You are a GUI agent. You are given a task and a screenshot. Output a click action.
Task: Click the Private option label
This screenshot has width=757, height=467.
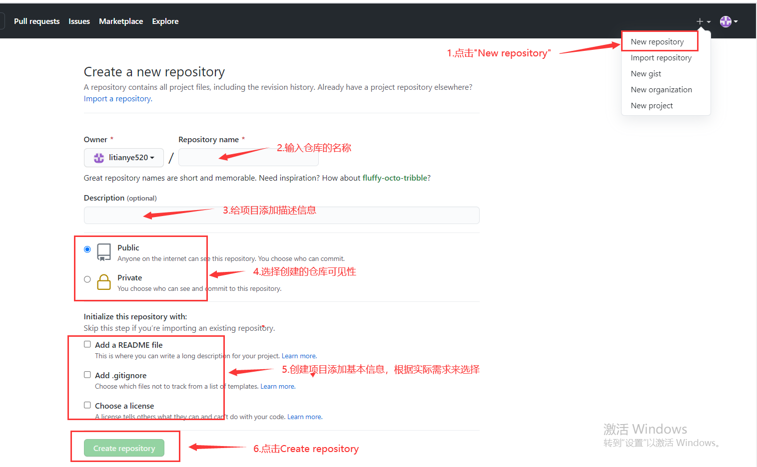click(129, 278)
